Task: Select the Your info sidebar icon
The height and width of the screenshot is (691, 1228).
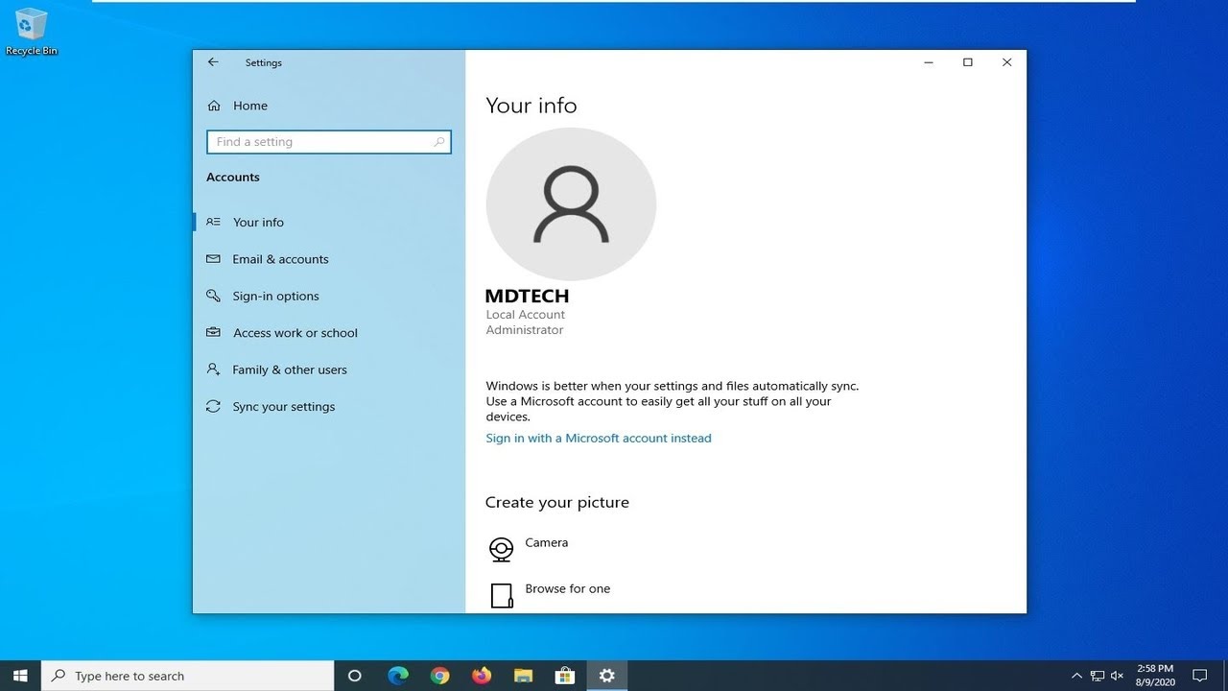Action: point(213,222)
